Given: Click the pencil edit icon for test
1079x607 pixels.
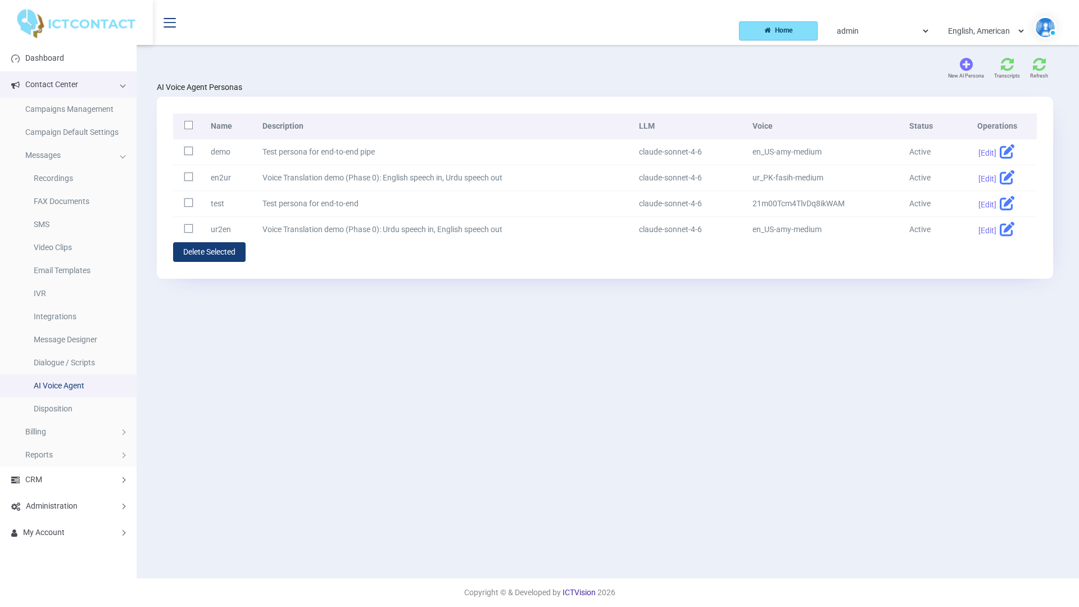Looking at the screenshot, I should click(x=1007, y=203).
